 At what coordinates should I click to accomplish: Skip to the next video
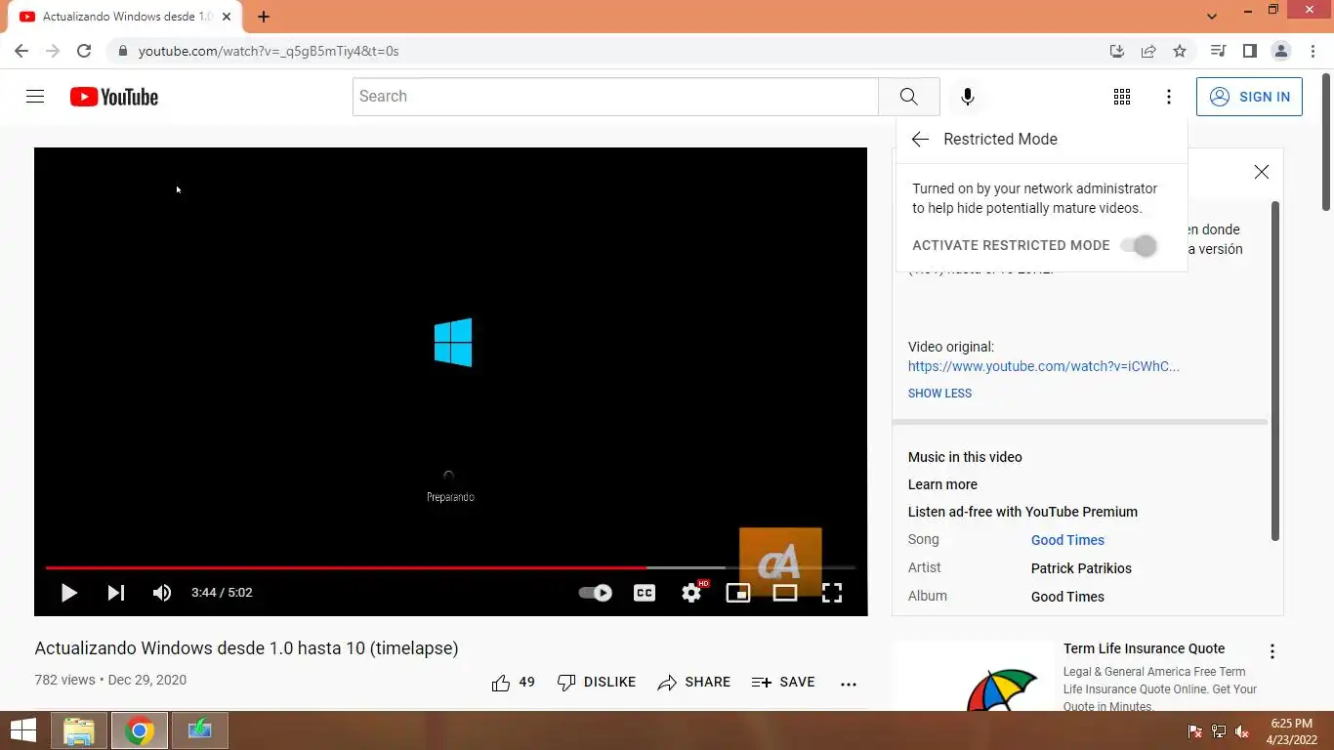[115, 593]
